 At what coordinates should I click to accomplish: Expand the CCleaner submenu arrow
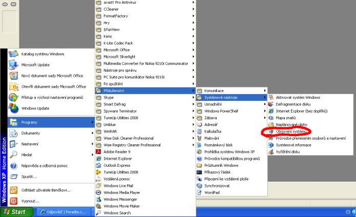tap(193, 9)
